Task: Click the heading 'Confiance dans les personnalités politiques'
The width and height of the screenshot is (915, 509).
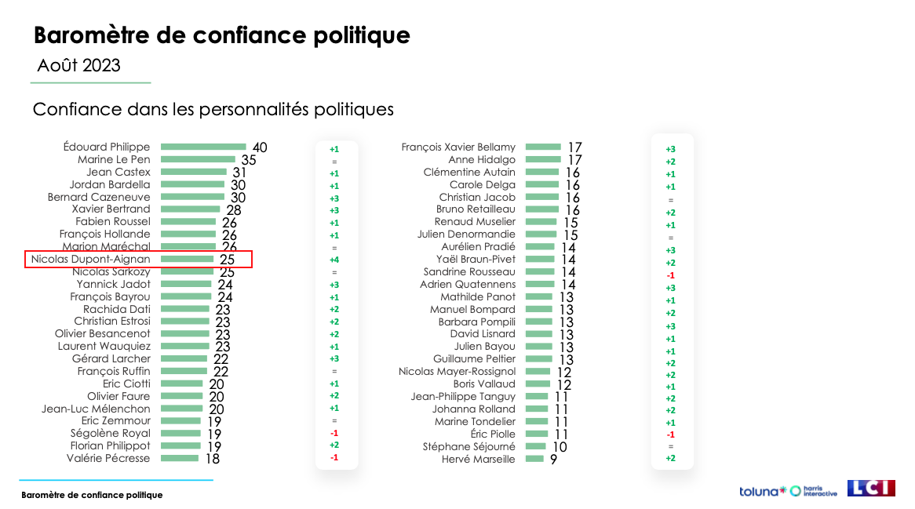Action: tap(213, 109)
